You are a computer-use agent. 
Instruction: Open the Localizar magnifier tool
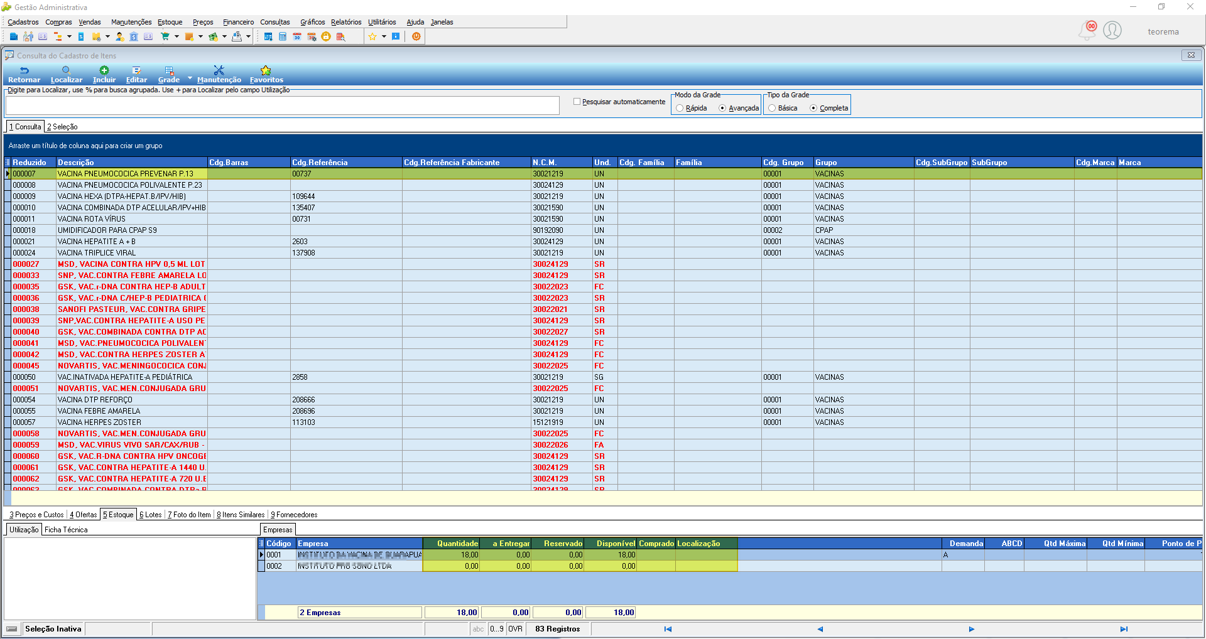coord(66,70)
